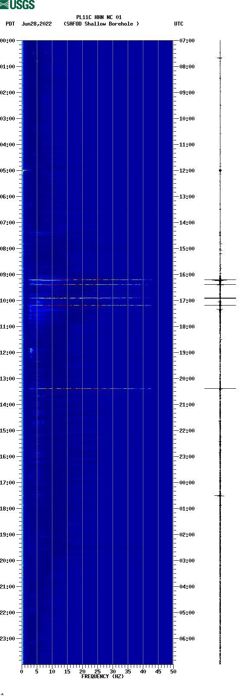Click the PDT timezone label
Viewport: 239px width, 699px height.
tap(10, 24)
